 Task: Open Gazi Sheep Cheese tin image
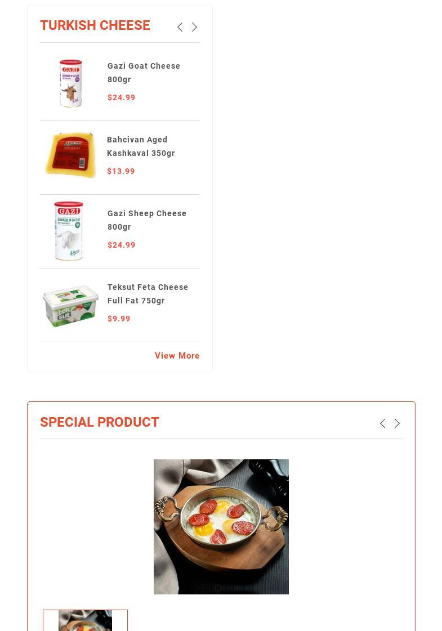coord(69,231)
